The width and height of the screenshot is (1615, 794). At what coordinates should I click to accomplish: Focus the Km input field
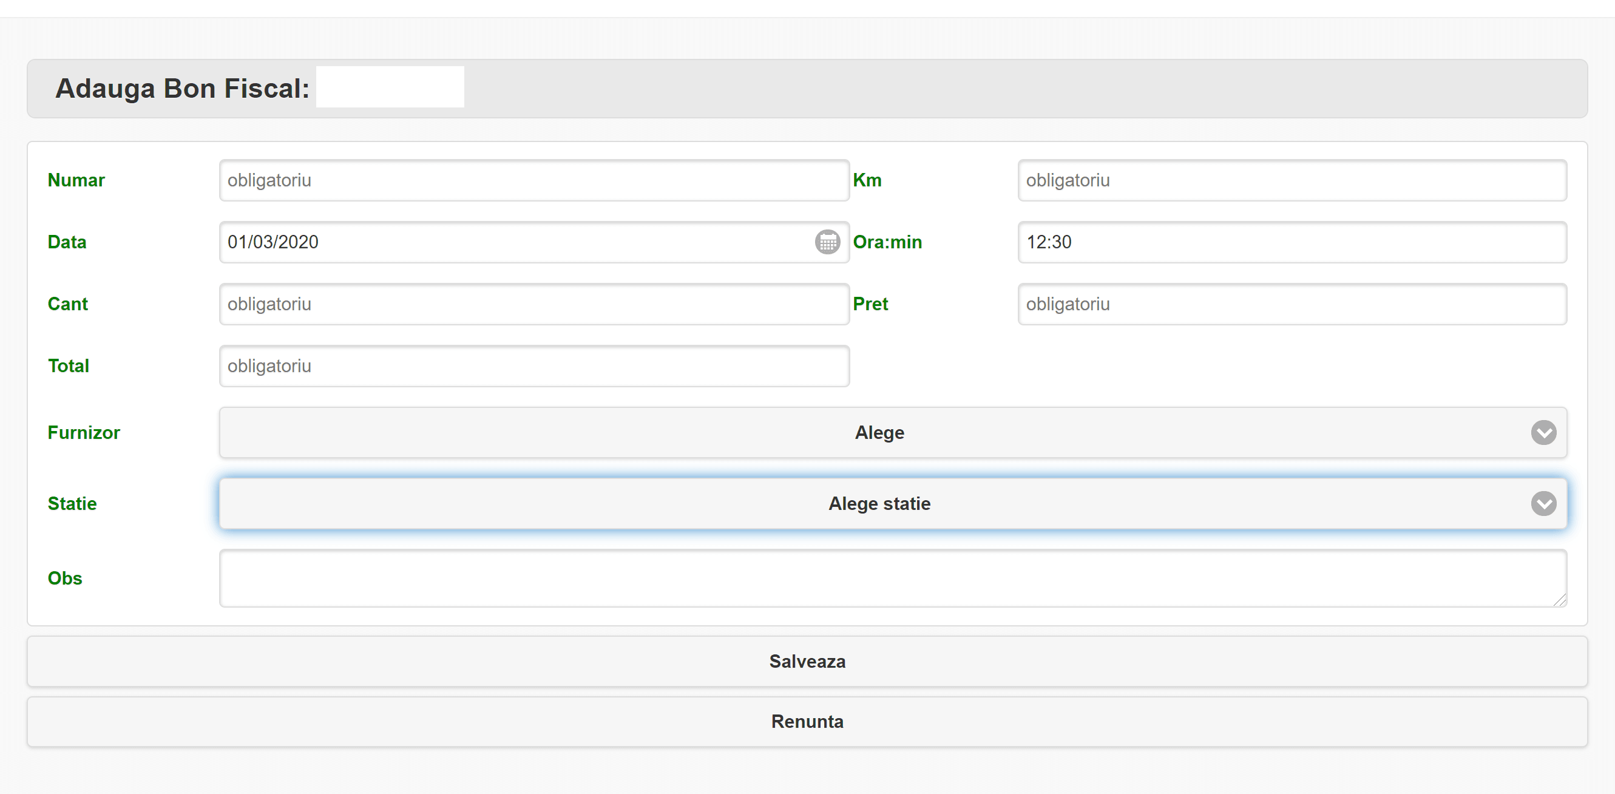click(1292, 181)
